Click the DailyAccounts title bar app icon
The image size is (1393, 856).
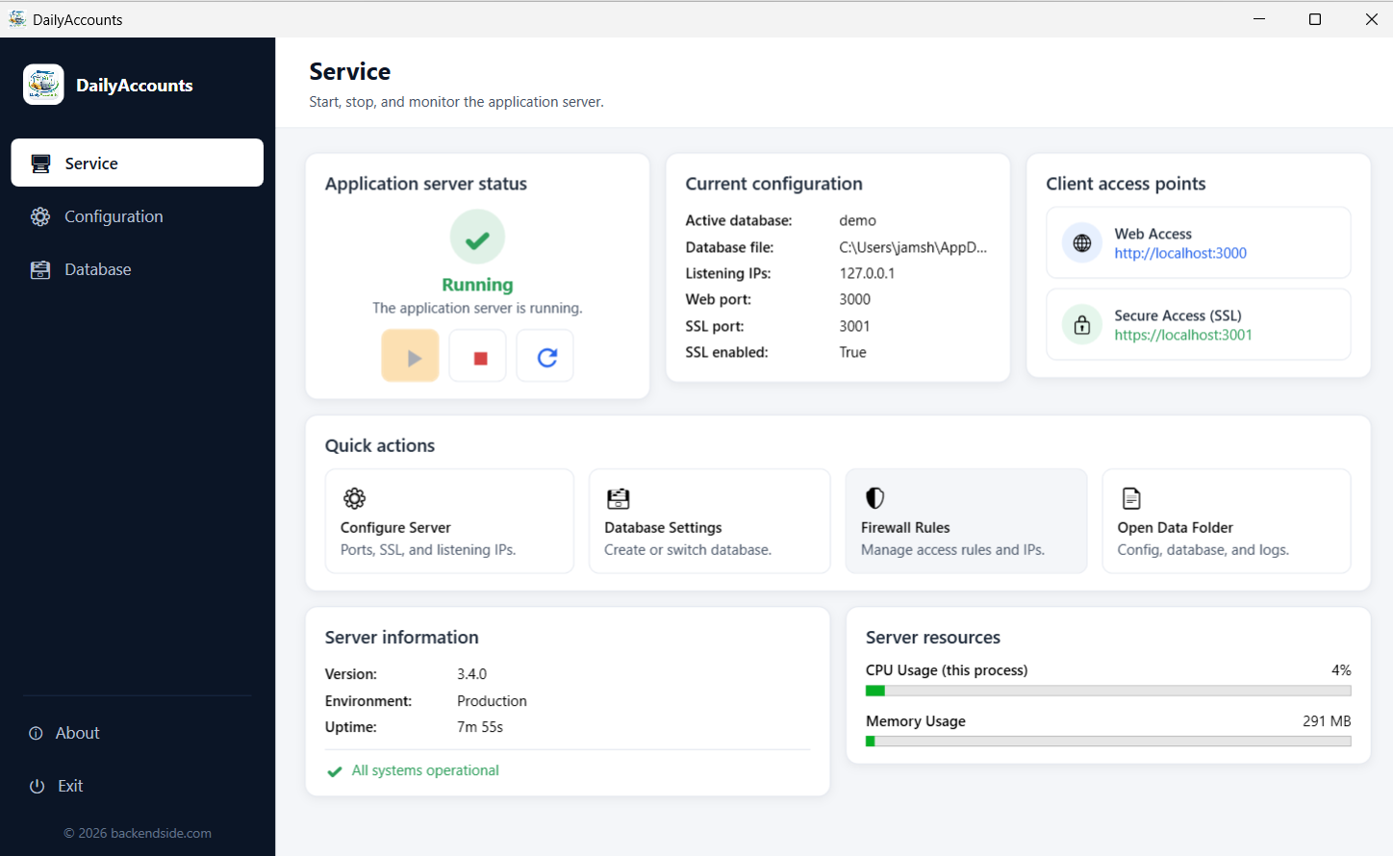pos(17,19)
